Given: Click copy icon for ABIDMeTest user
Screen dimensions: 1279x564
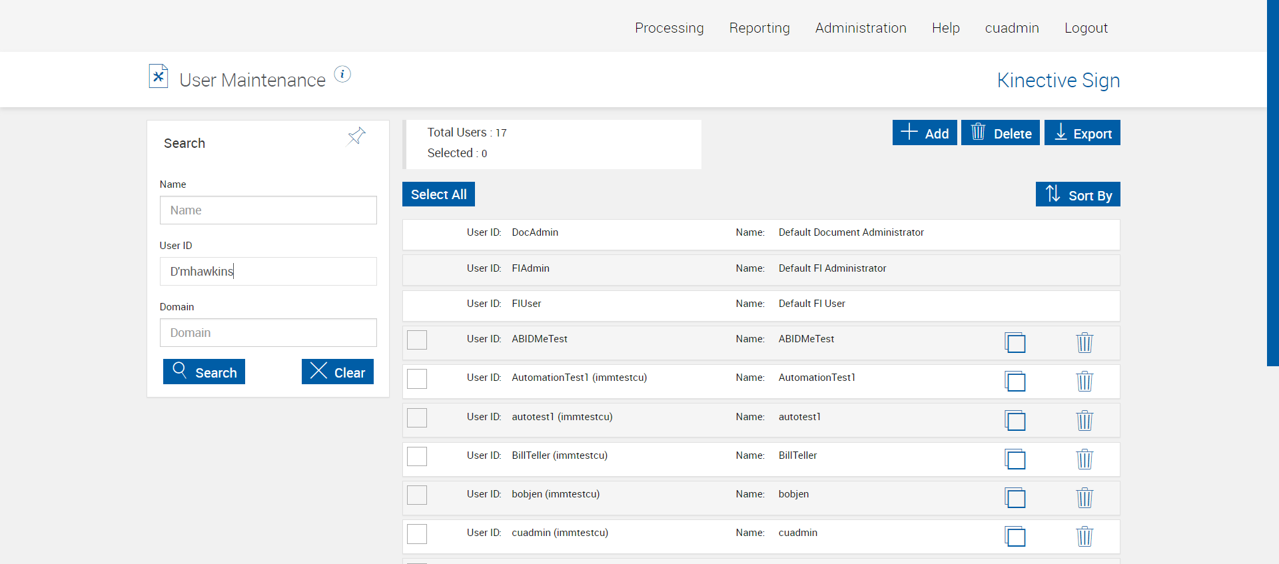Looking at the screenshot, I should coord(1015,342).
